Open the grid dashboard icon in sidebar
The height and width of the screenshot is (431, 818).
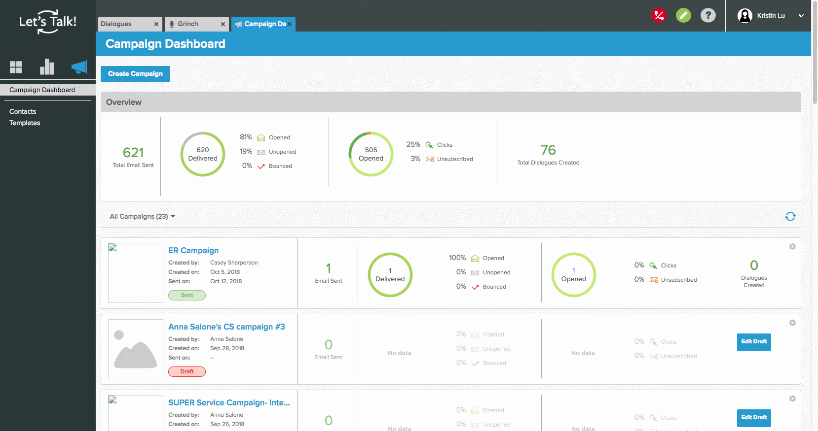point(16,67)
